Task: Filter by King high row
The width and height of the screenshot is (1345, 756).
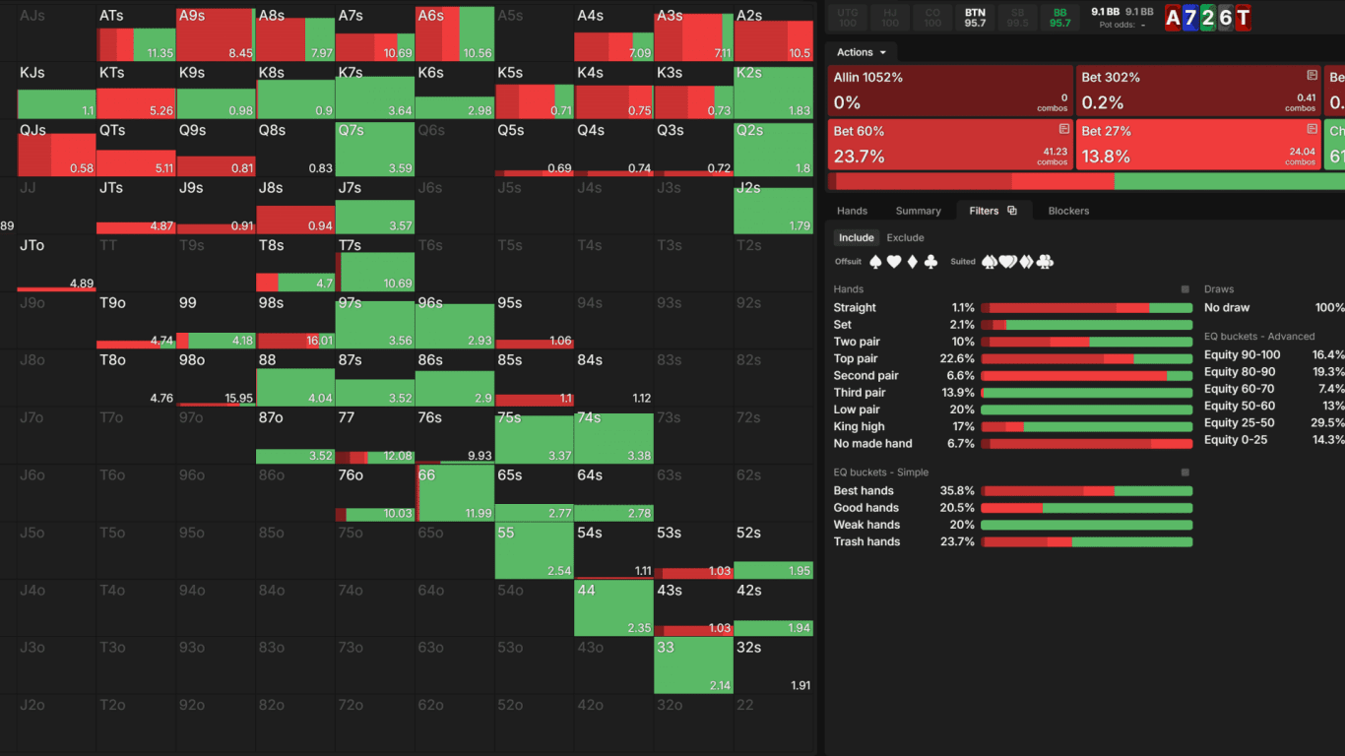Action: click(x=1012, y=426)
